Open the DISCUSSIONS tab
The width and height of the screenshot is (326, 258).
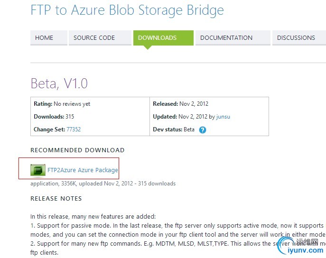(x=296, y=38)
